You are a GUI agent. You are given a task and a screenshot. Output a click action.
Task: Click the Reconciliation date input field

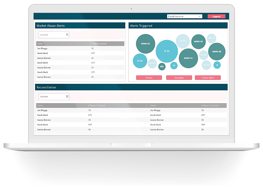click(x=52, y=96)
